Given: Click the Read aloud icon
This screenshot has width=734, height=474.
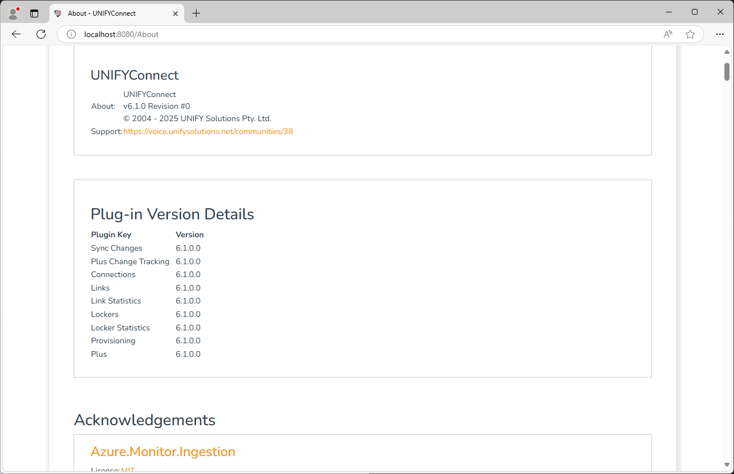Looking at the screenshot, I should [x=668, y=34].
